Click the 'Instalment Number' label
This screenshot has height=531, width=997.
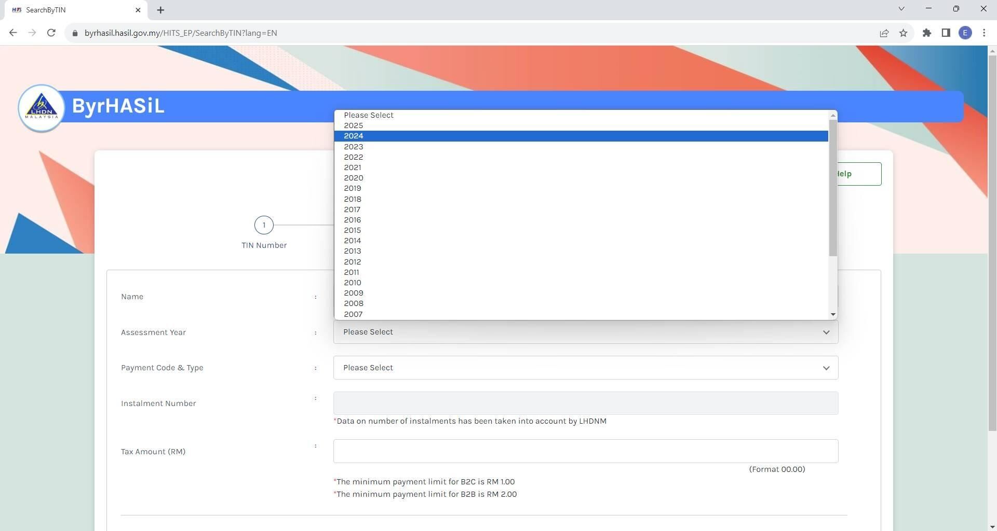158,403
